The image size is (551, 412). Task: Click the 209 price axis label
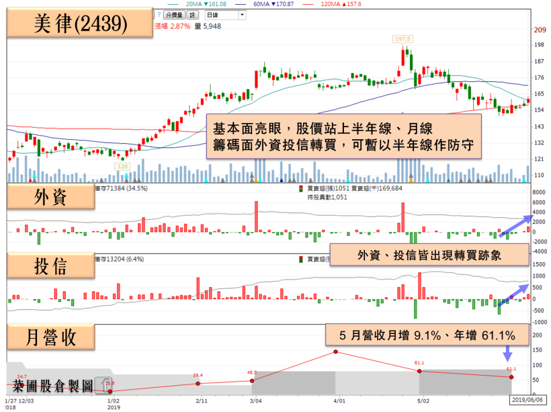point(540,30)
